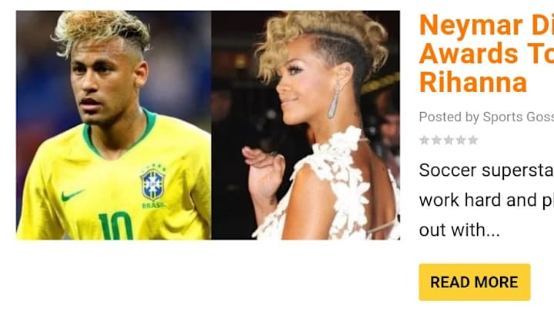Rate the article one star

424,141
